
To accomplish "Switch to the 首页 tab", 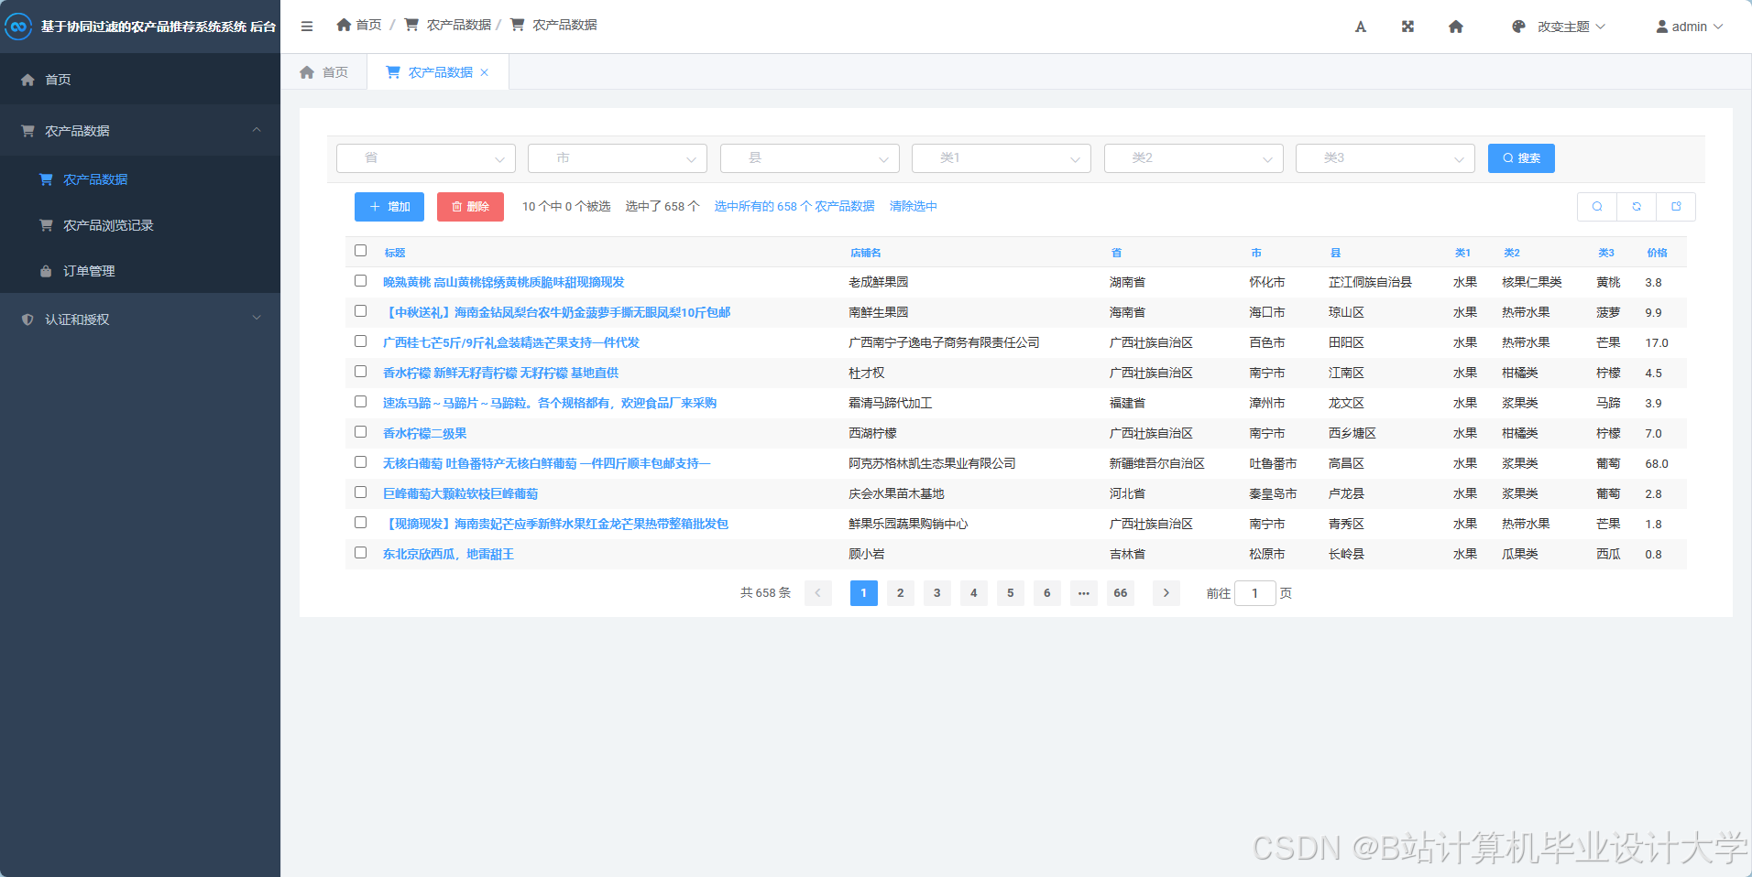I will [323, 71].
